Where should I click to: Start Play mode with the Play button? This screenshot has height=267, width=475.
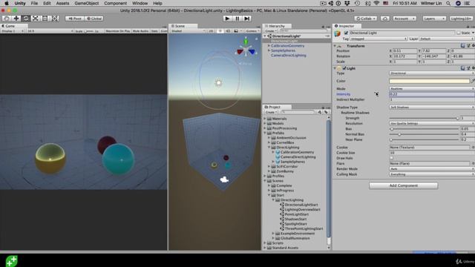[x=227, y=19]
